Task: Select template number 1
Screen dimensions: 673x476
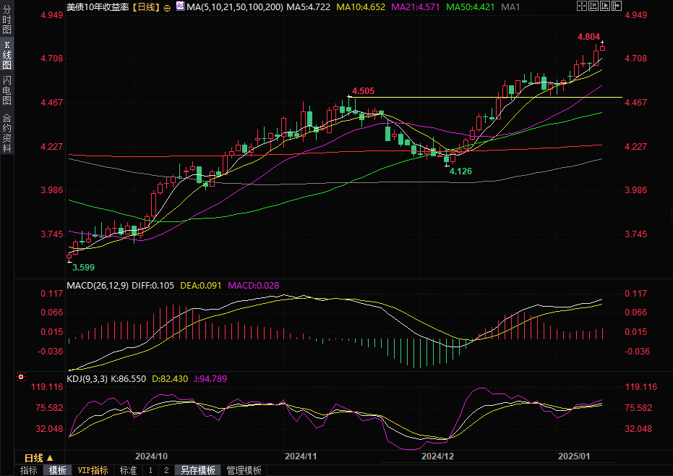Action: click(x=150, y=470)
